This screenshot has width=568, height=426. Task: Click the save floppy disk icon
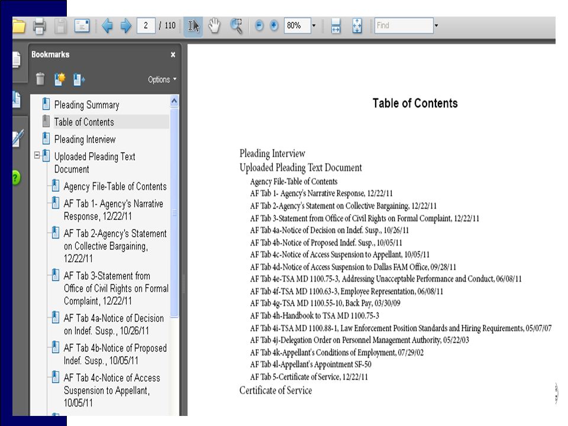click(x=60, y=26)
